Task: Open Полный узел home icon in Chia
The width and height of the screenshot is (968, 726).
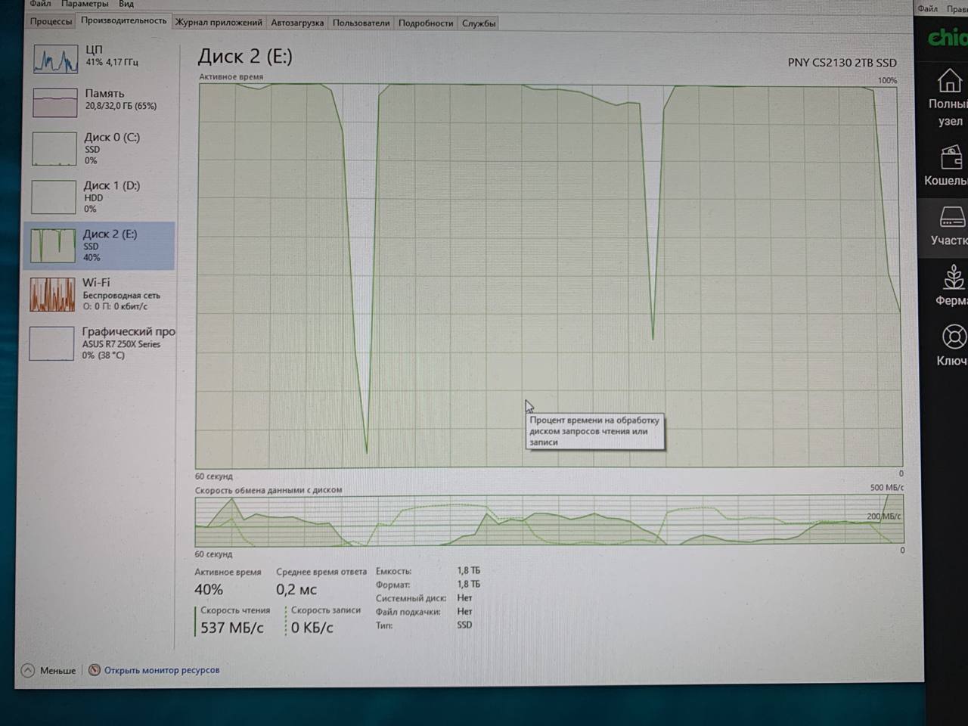Action: click(950, 80)
